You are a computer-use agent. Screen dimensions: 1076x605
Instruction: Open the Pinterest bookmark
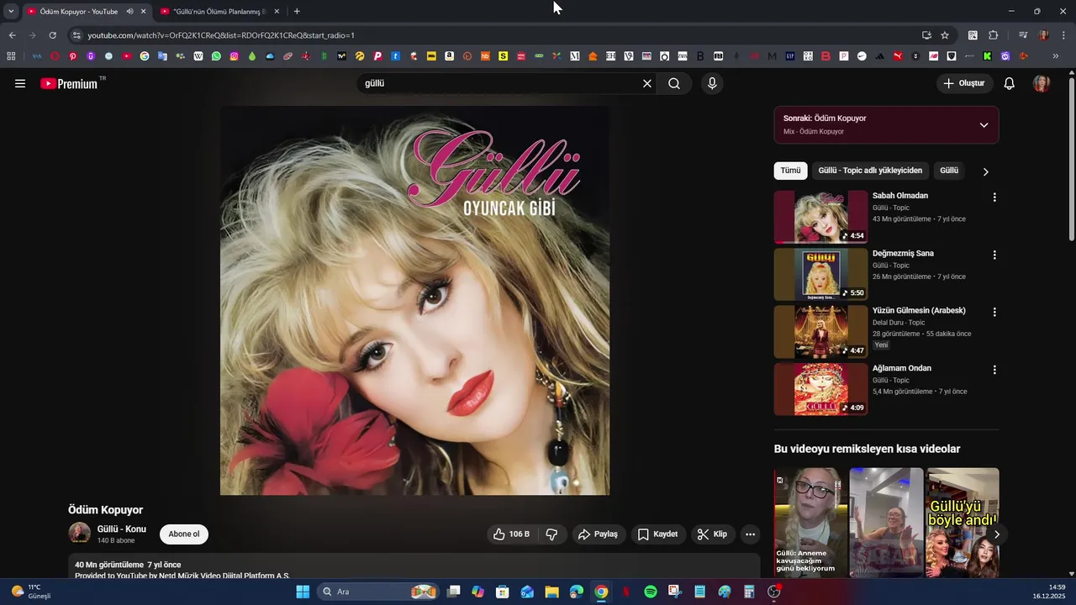(72, 56)
